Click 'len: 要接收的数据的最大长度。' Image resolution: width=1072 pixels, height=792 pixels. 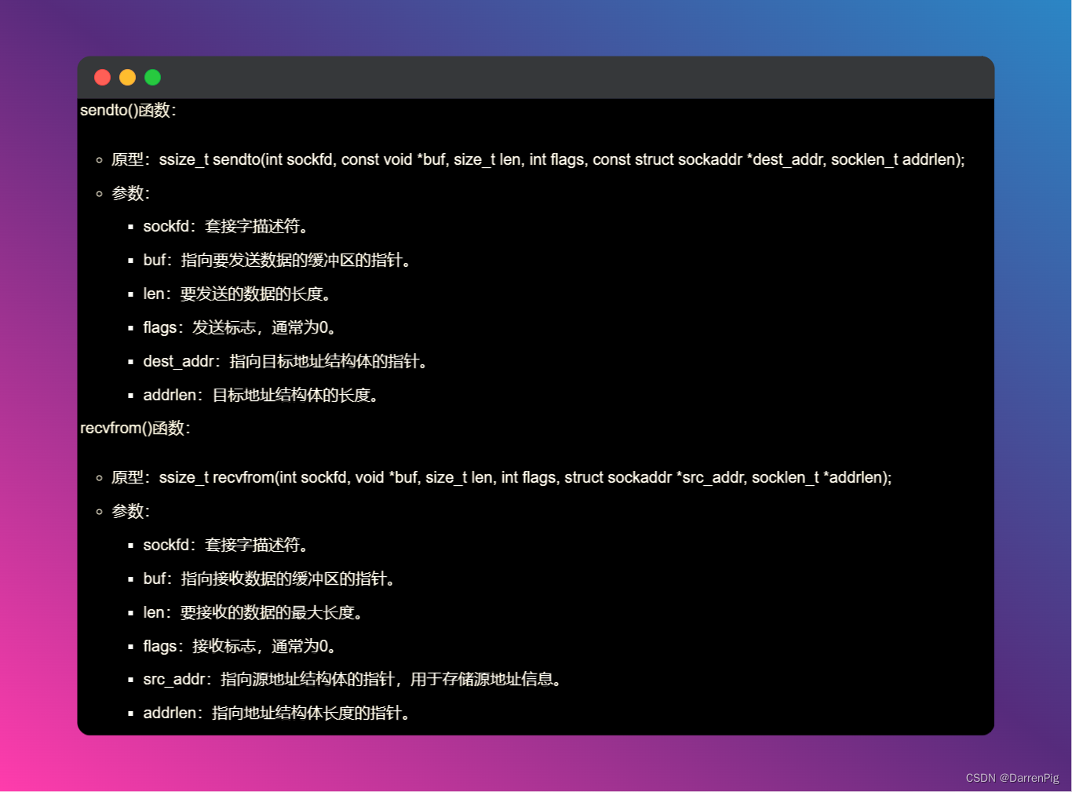[253, 613]
